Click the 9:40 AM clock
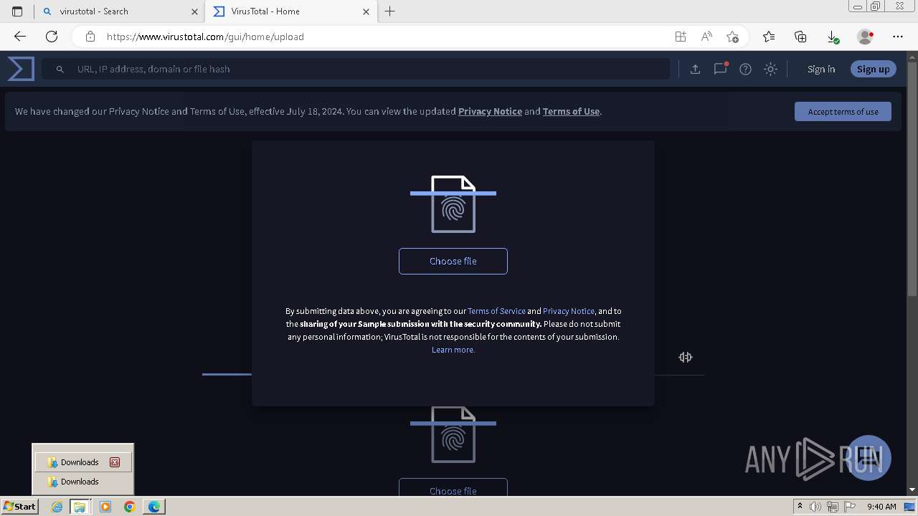Viewport: 918px width, 516px height. (881, 507)
